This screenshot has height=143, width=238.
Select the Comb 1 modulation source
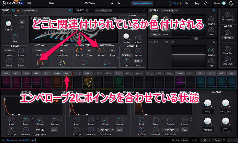[180, 73]
